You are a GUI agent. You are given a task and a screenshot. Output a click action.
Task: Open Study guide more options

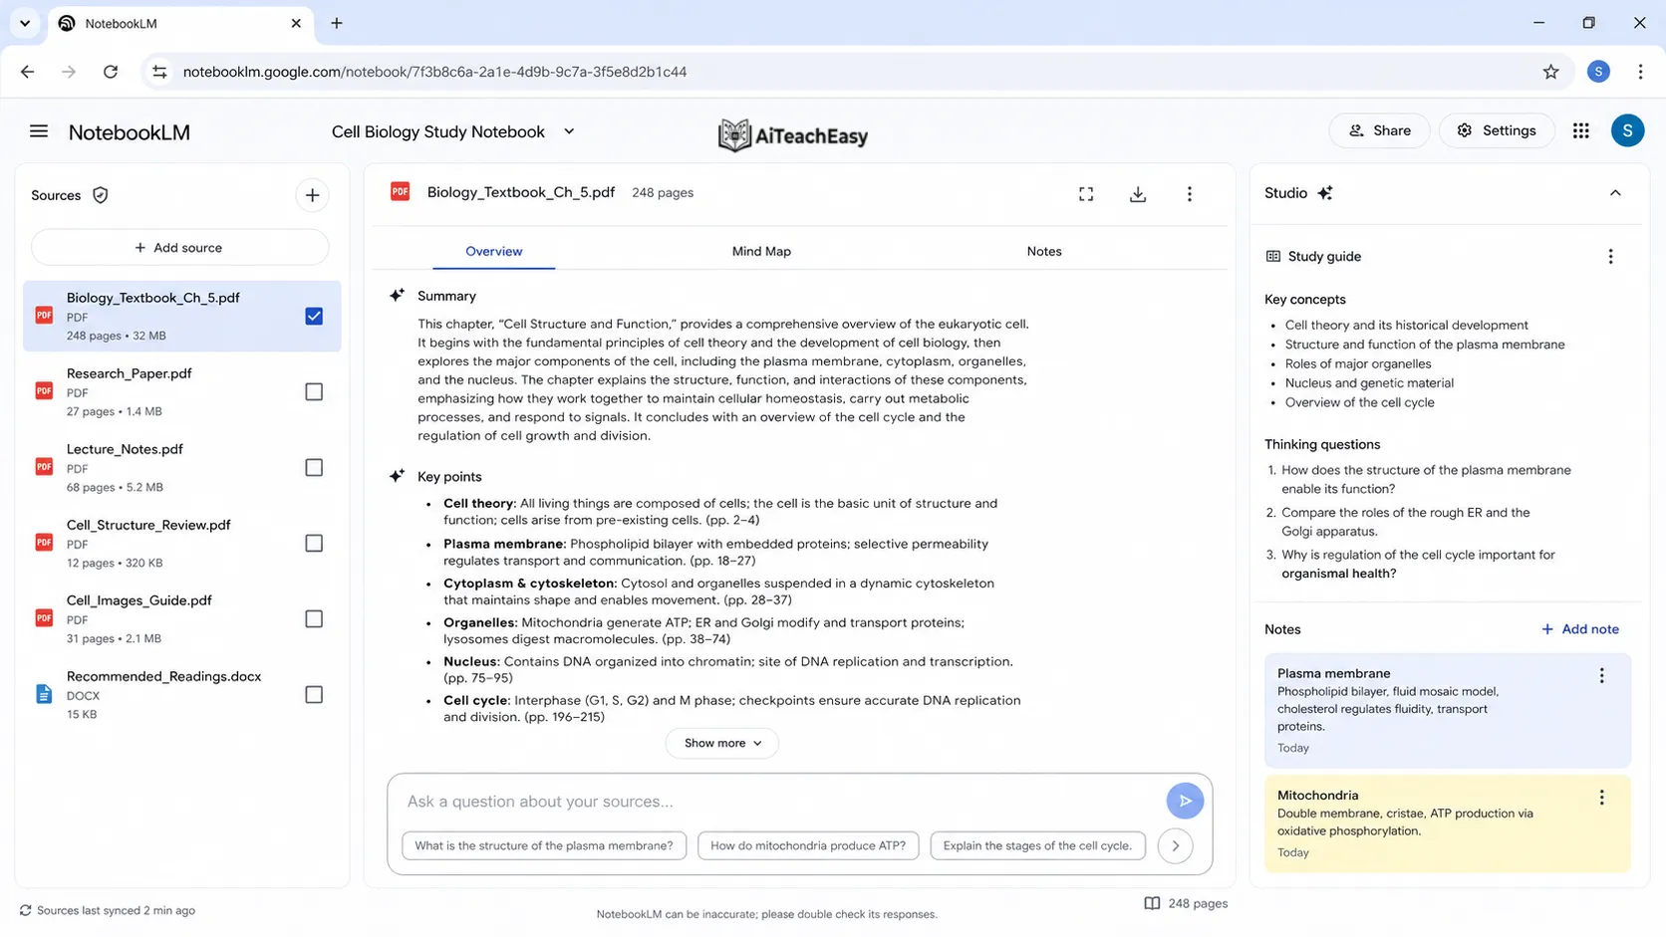pyautogui.click(x=1610, y=257)
